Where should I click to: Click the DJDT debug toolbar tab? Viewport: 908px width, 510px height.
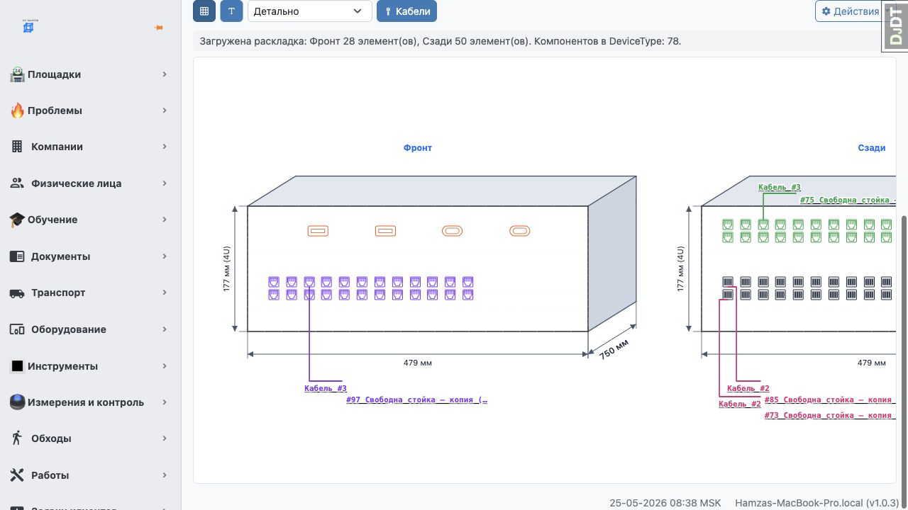[x=895, y=26]
